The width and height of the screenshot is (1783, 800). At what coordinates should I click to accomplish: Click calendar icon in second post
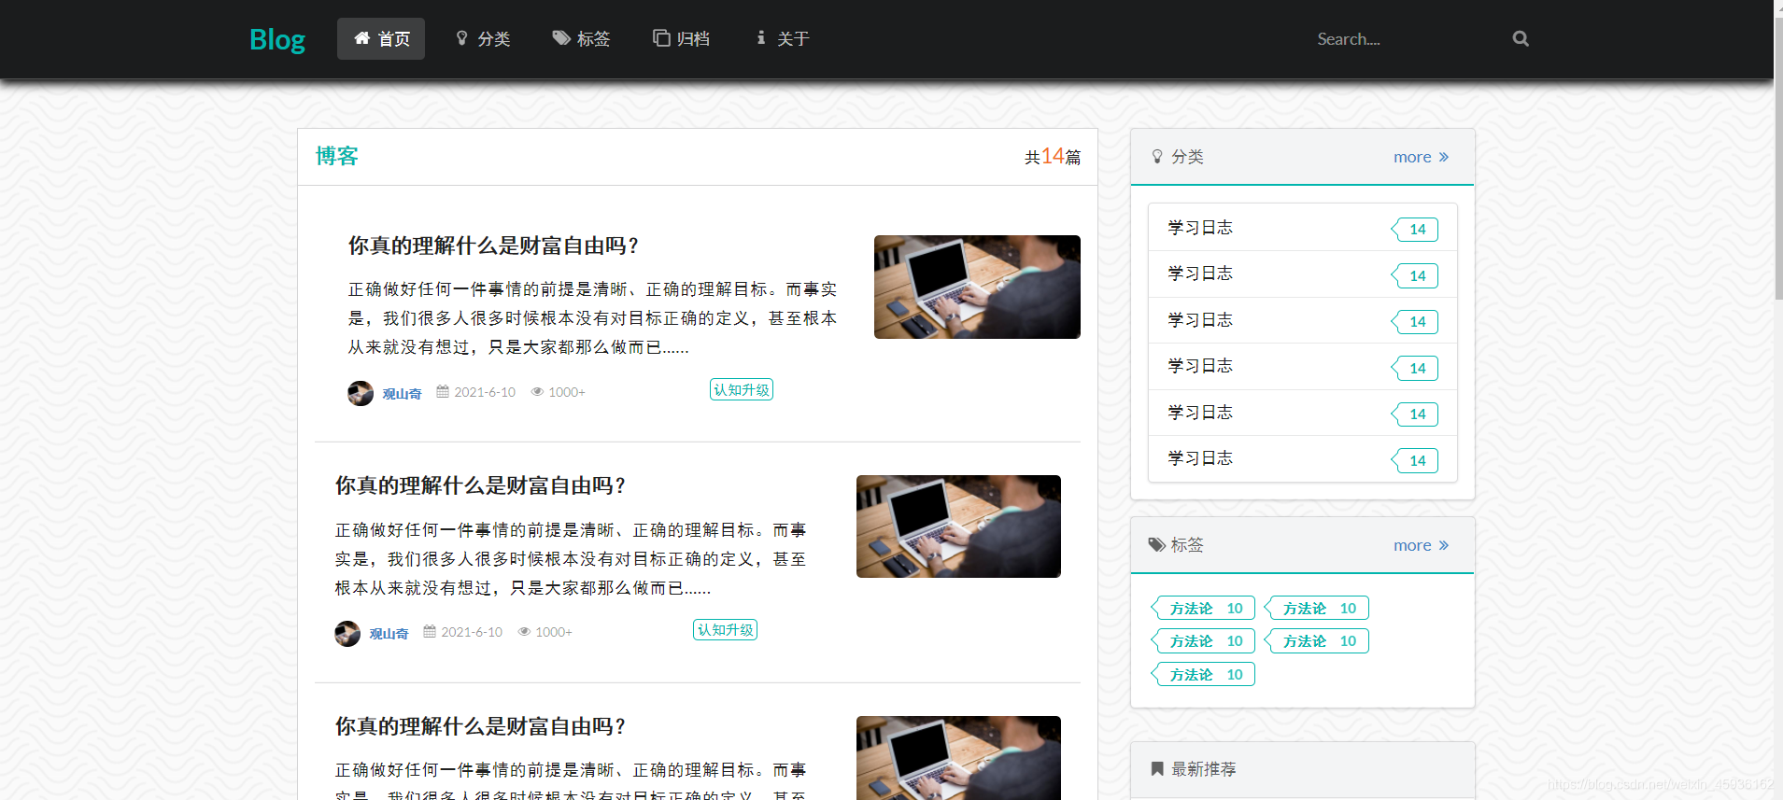tap(430, 632)
